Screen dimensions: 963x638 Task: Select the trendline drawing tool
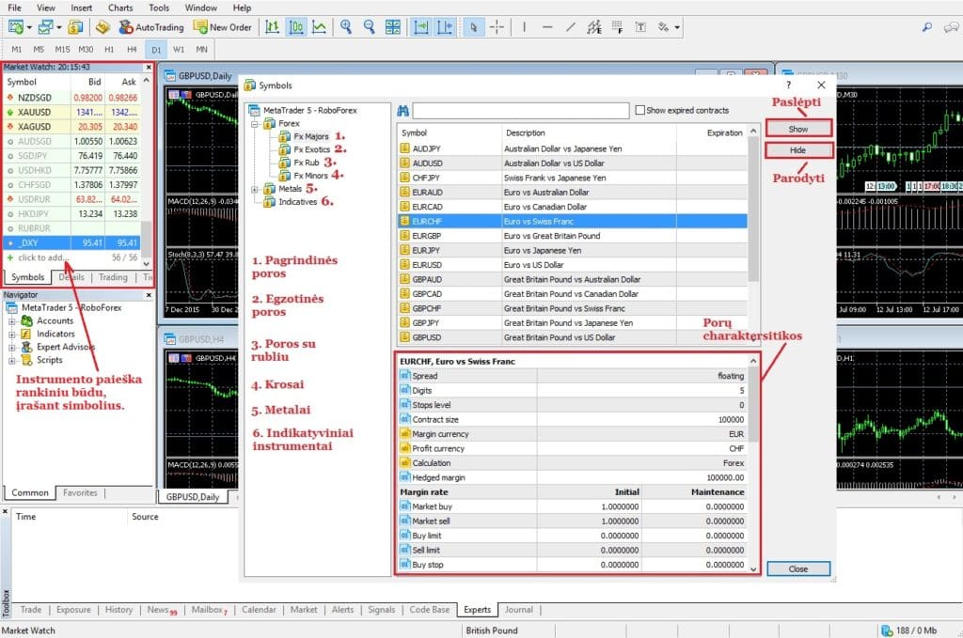(x=571, y=27)
